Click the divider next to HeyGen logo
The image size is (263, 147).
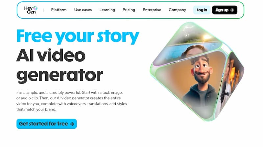(x=43, y=10)
